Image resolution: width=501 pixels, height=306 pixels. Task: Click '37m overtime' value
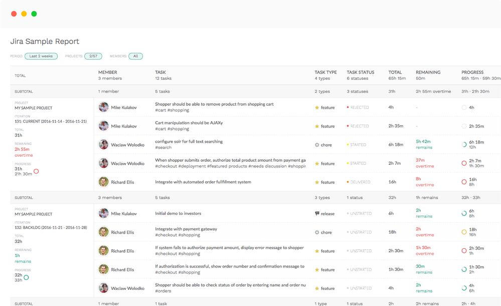click(x=425, y=163)
